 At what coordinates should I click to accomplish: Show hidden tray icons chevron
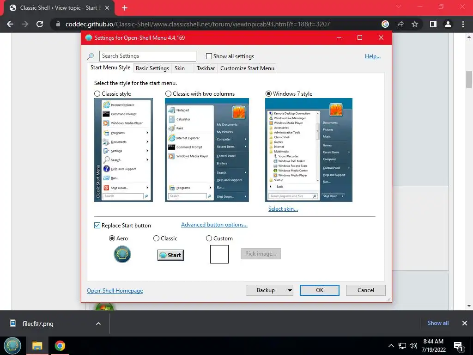click(391, 346)
